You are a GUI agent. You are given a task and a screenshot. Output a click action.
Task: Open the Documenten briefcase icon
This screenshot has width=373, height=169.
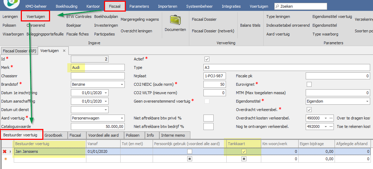[175, 21]
